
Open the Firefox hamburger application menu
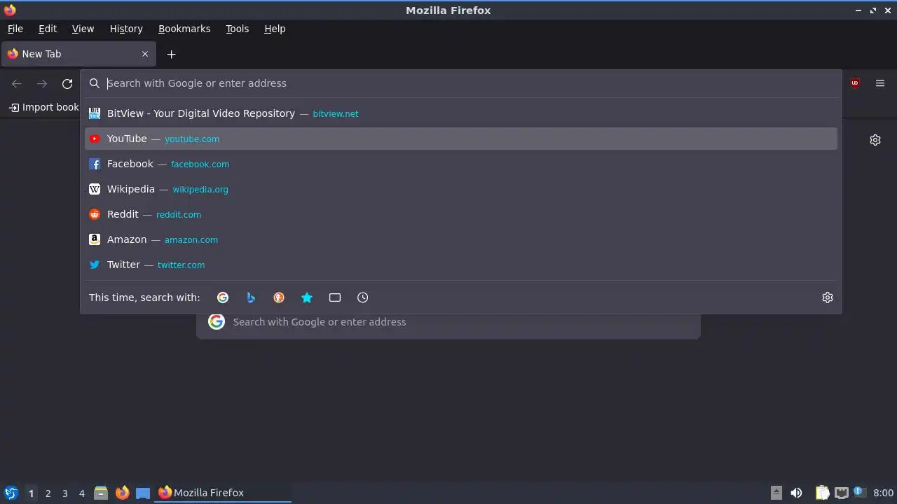tap(880, 83)
